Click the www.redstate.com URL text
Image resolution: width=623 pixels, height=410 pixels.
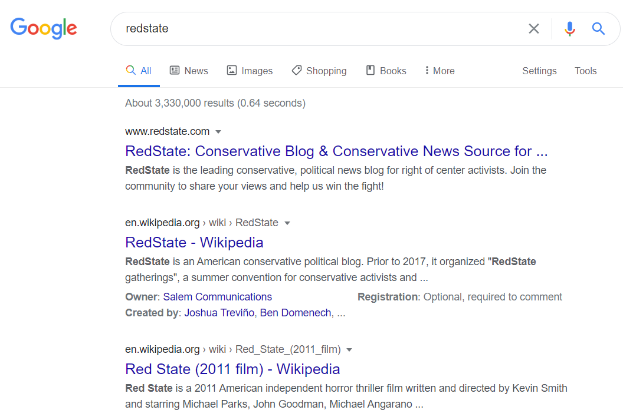[x=168, y=131]
